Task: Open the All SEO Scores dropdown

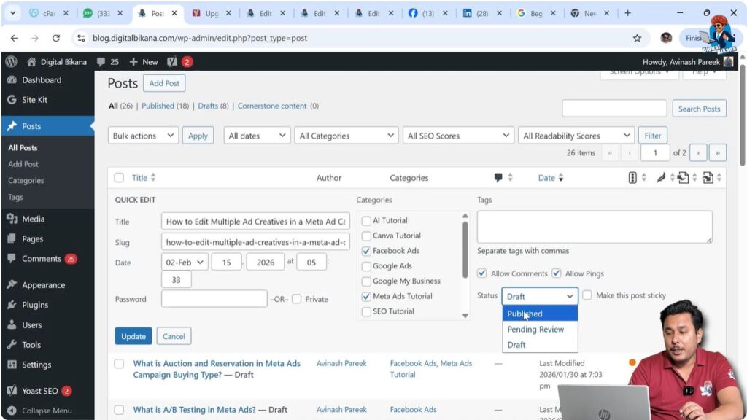Action: [x=458, y=135]
